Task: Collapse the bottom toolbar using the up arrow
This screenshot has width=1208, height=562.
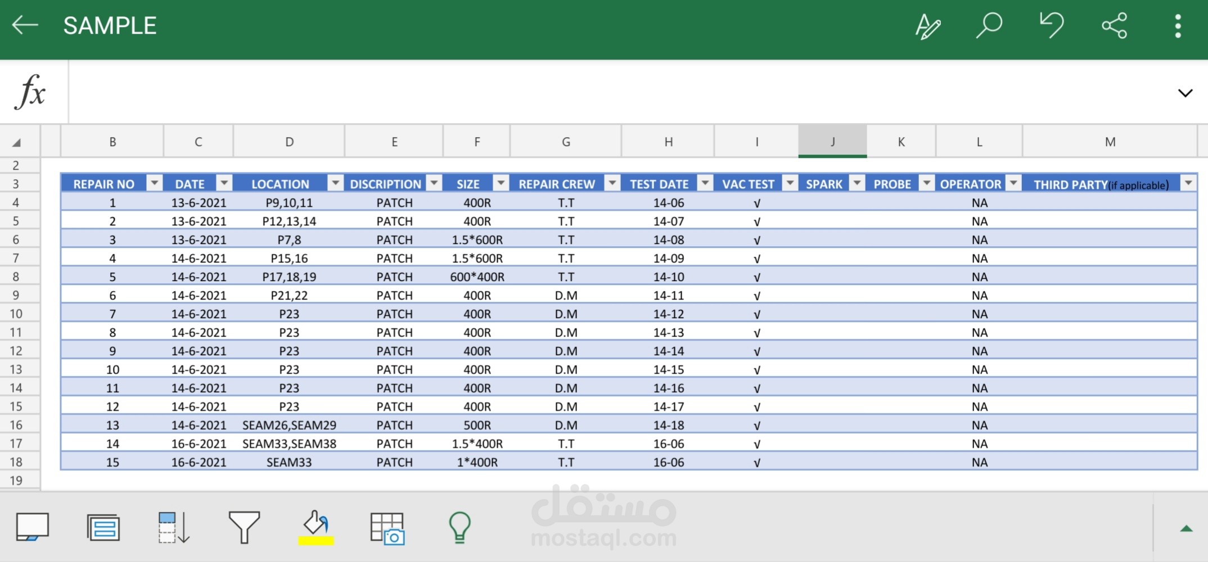Action: point(1187,527)
